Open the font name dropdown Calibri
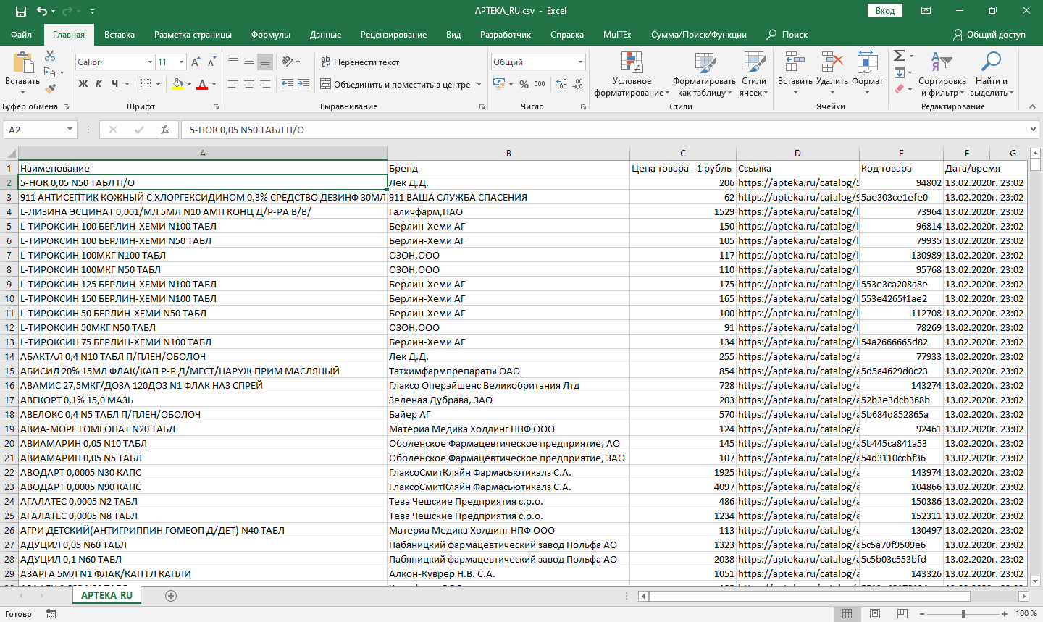This screenshot has height=622, width=1043. pyautogui.click(x=151, y=62)
